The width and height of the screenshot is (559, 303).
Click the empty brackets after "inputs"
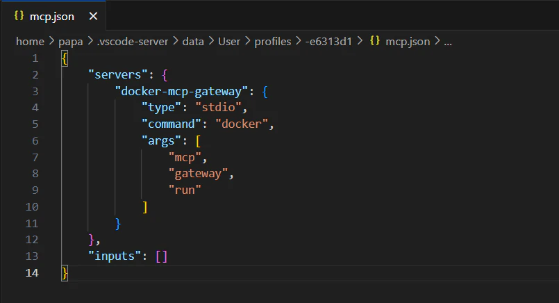click(x=161, y=256)
